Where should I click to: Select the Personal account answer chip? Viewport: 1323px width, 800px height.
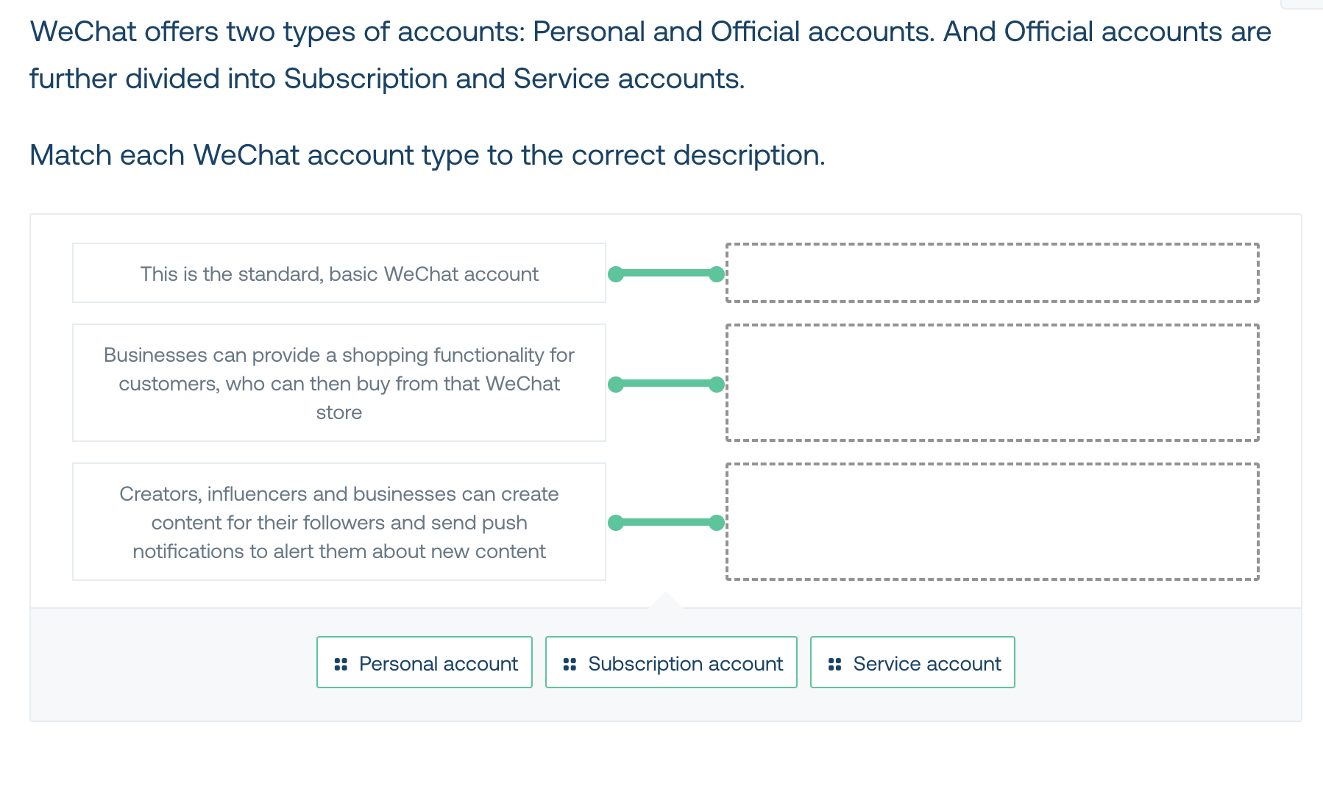tap(425, 662)
